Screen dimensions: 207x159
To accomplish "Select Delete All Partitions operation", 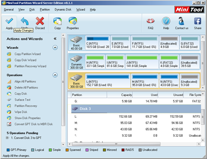I will tap(26, 87).
